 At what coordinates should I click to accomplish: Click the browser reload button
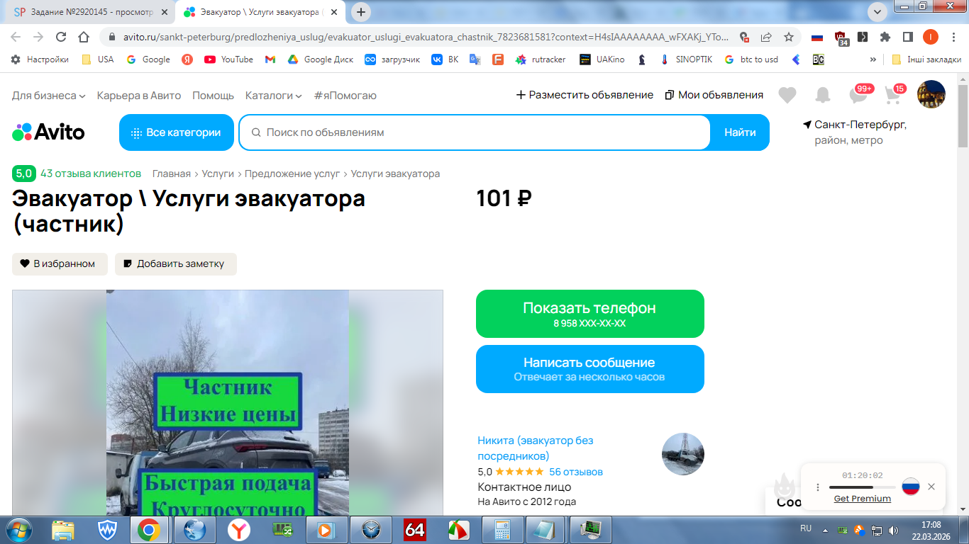pos(61,37)
